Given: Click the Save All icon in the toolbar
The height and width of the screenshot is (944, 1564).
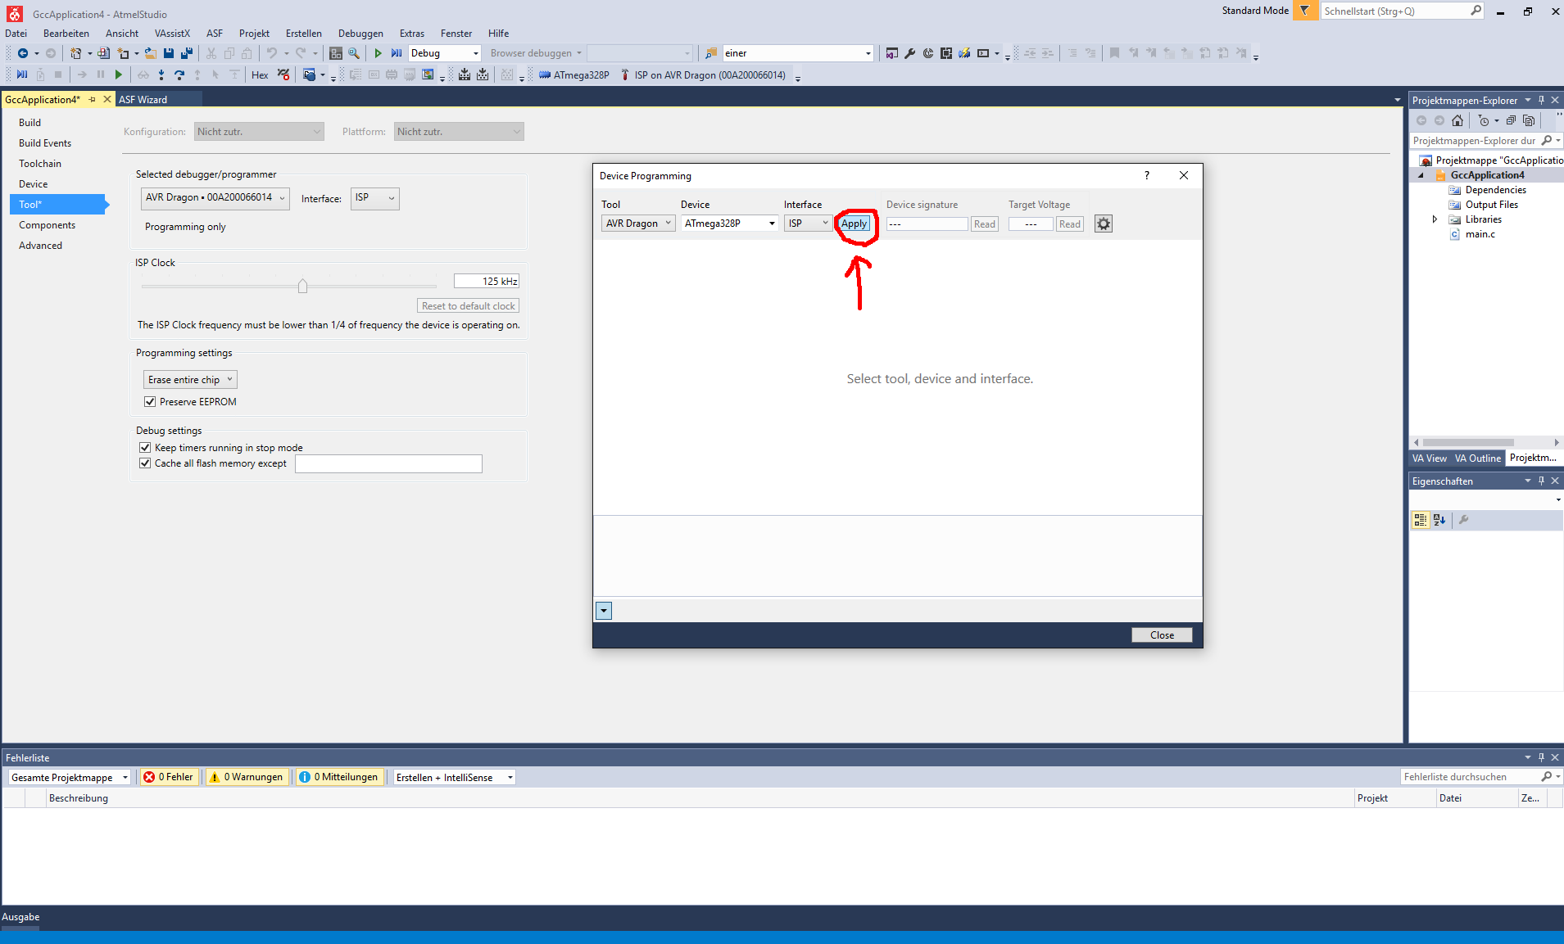Looking at the screenshot, I should 187,53.
